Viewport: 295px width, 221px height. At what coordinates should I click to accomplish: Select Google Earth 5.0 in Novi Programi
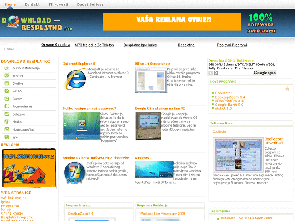click(229, 105)
